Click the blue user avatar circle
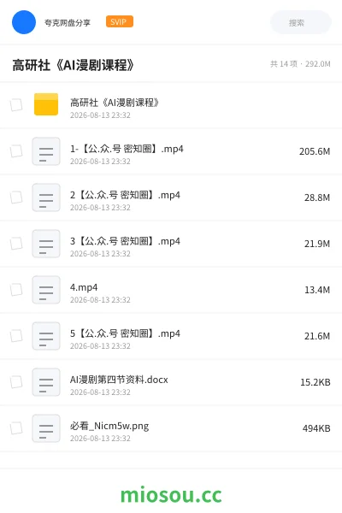Viewport: 342px width, 513px height. (x=24, y=22)
